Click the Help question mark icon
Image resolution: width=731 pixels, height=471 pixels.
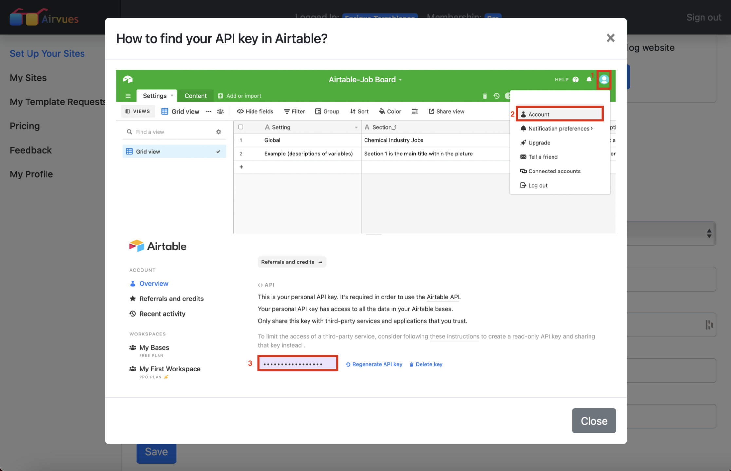(x=576, y=79)
